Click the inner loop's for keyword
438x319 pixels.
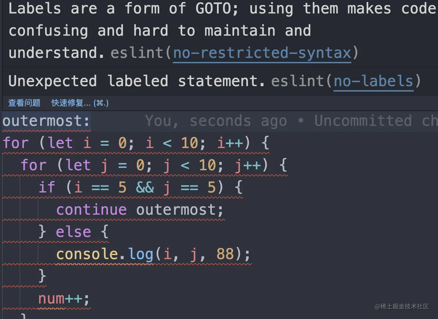click(x=33, y=165)
